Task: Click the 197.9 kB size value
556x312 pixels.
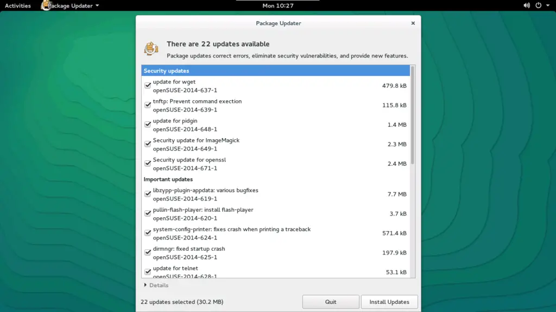Action: [x=394, y=252]
